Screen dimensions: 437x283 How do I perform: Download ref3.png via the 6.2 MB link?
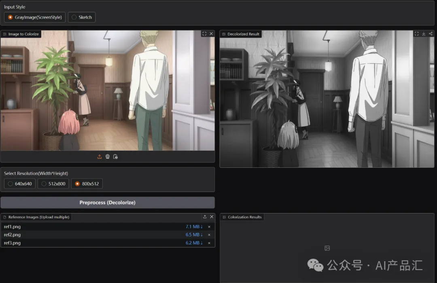click(194, 243)
